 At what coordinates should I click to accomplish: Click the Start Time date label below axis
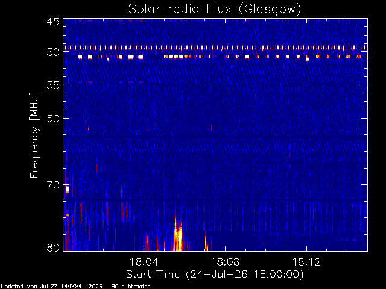coord(215,275)
